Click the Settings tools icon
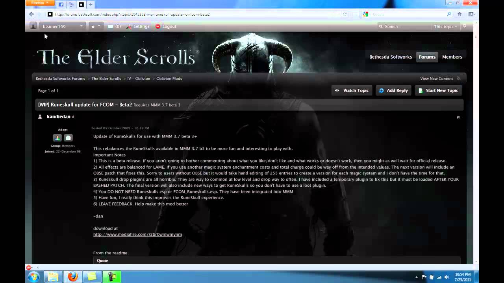 click(129, 26)
